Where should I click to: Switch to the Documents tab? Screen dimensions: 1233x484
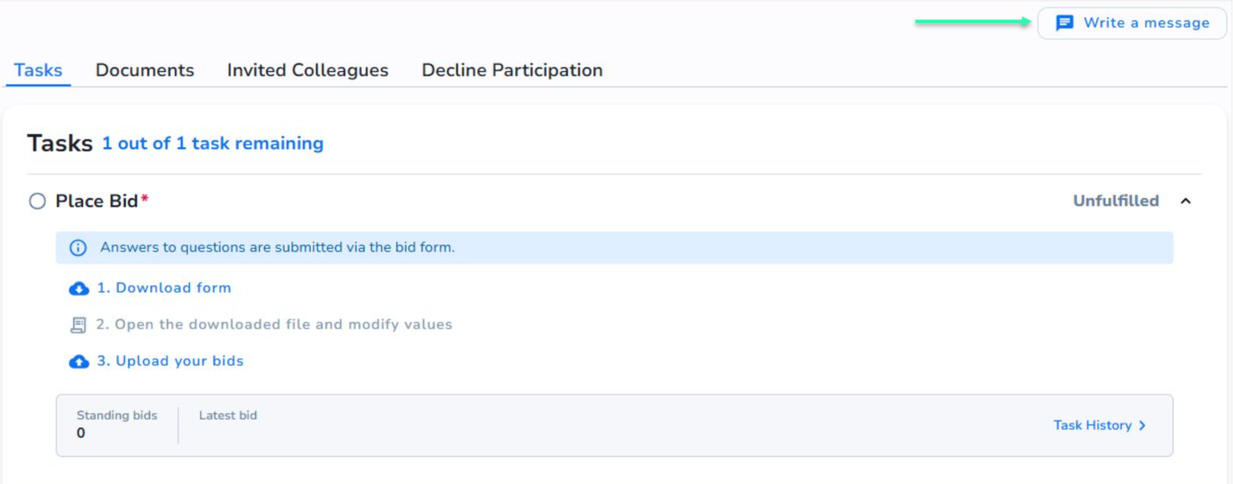(x=145, y=70)
